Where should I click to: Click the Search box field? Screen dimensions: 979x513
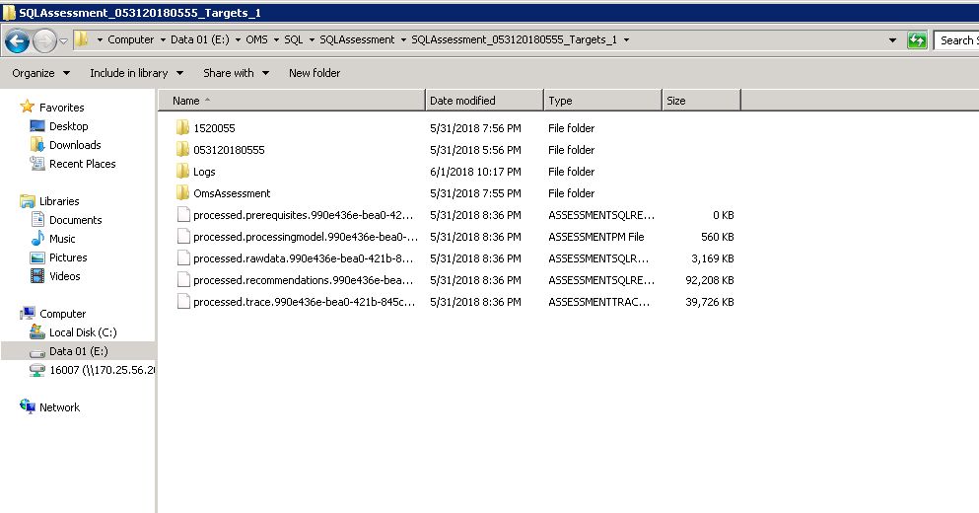pos(956,40)
